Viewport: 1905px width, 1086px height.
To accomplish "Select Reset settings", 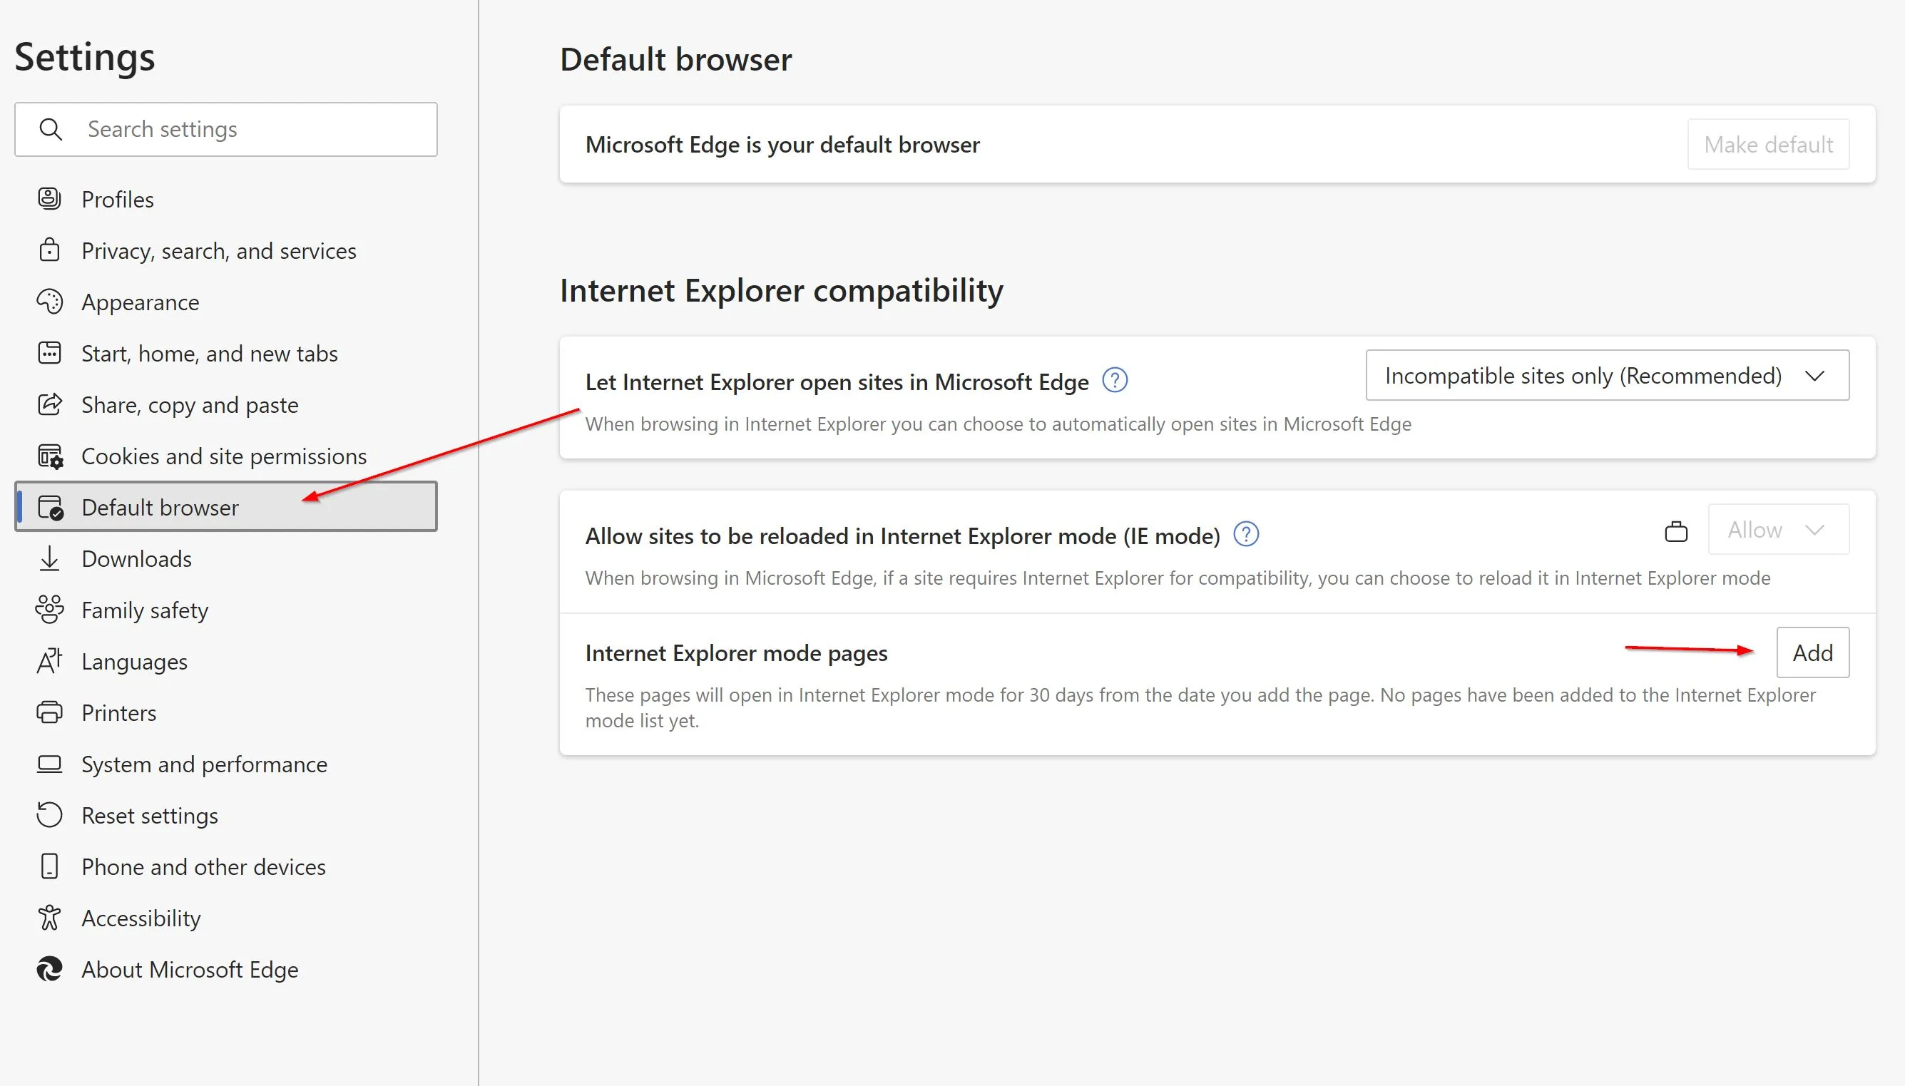I will click(226, 816).
